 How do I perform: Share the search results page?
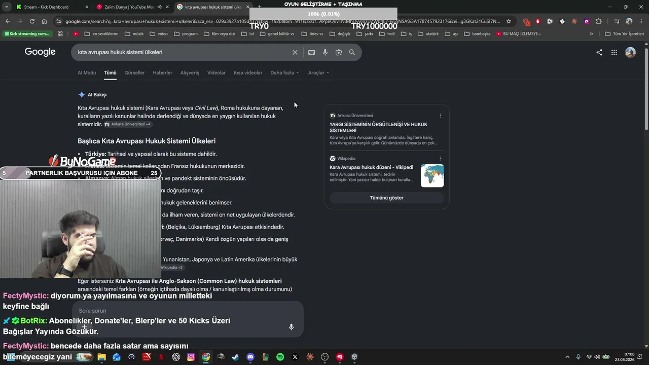(599, 52)
